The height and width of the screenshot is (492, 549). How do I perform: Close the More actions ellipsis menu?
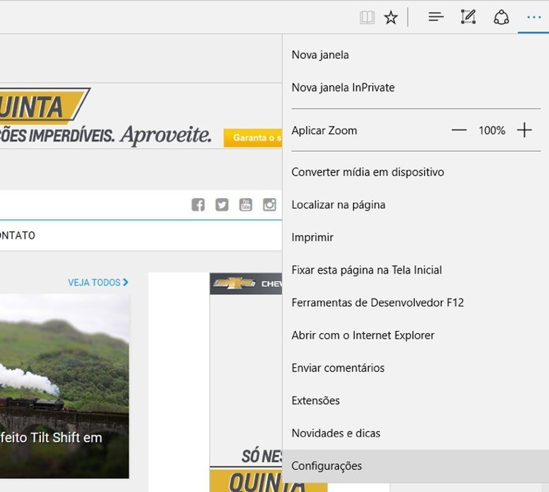coord(533,17)
